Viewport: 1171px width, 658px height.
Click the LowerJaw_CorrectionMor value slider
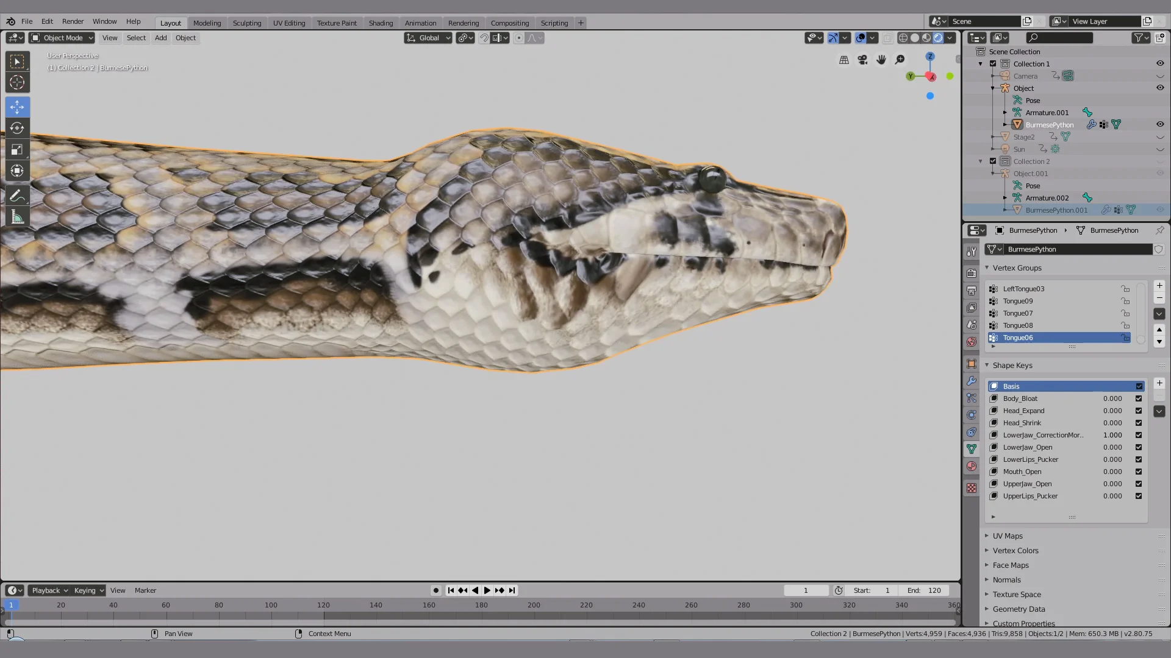(1112, 435)
